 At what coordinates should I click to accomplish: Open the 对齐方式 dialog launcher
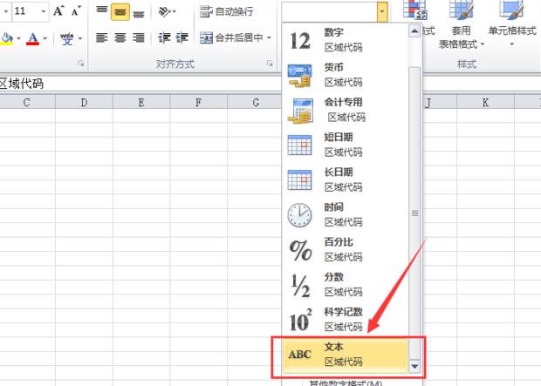click(269, 64)
